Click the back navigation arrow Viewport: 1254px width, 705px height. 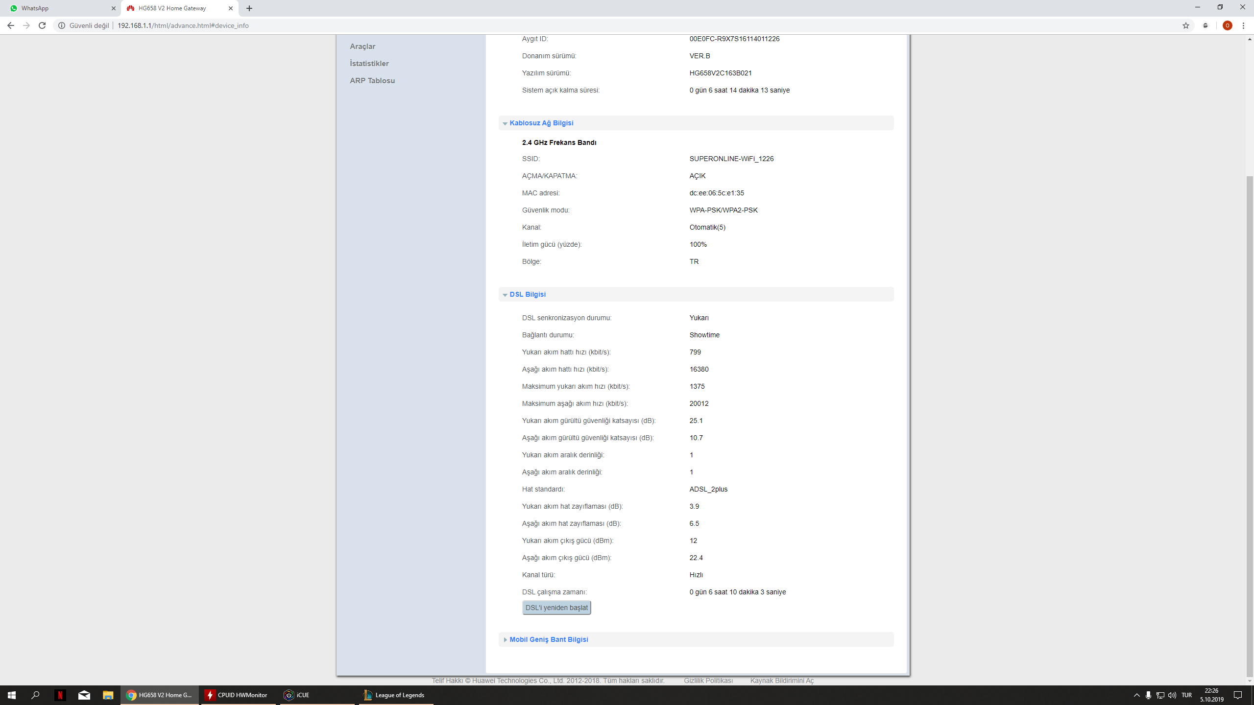point(11,25)
